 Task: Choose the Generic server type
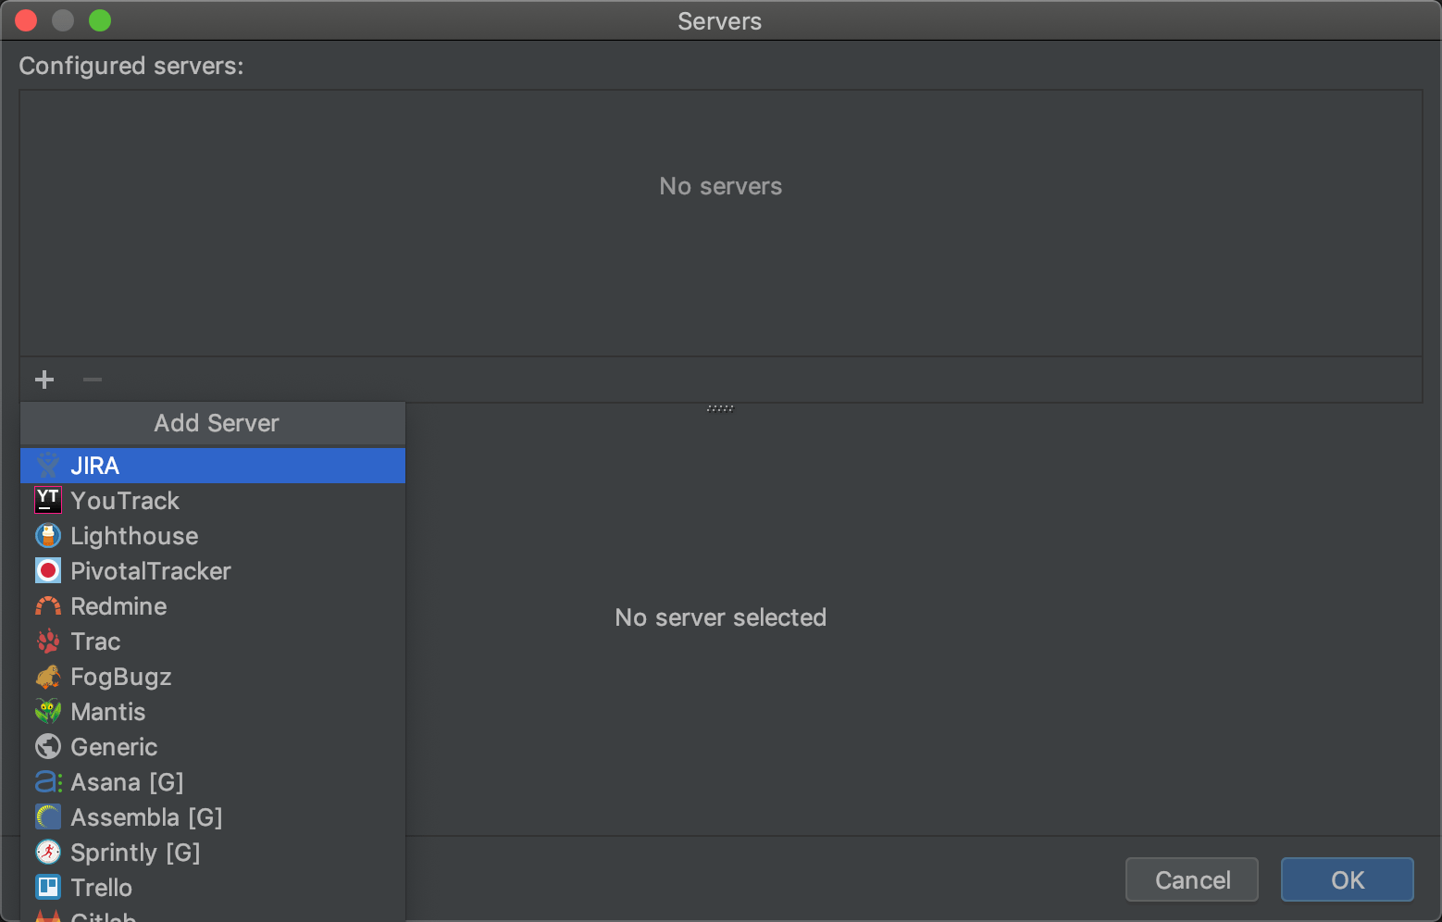click(114, 747)
